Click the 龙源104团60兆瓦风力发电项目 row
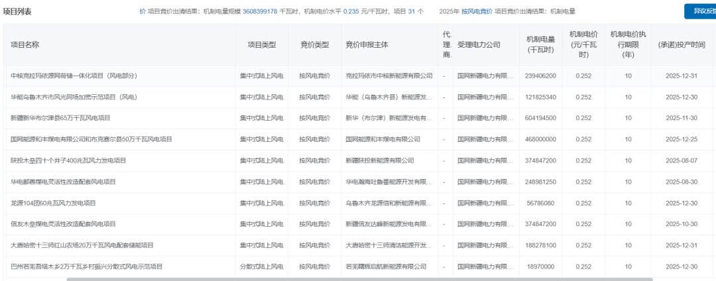 (x=53, y=203)
